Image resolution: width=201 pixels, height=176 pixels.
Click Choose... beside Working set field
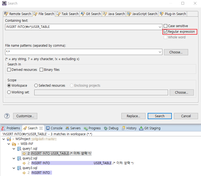182,93
